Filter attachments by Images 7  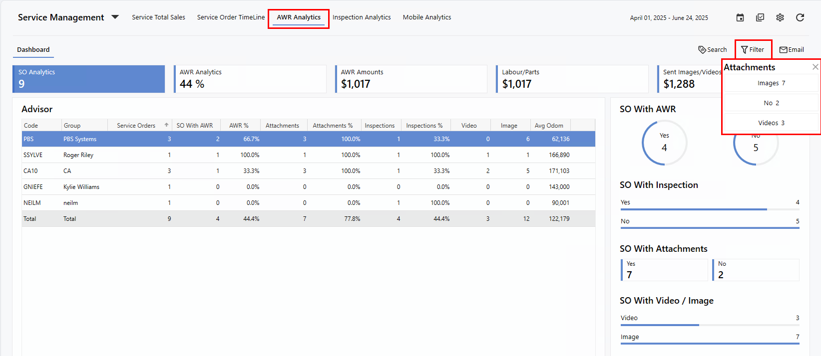771,83
